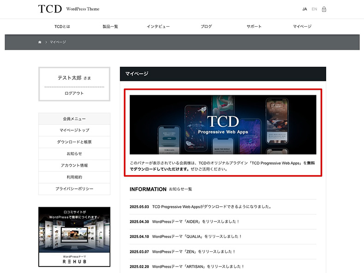The width and height of the screenshot is (364, 273).
Task: Open the サポート menu item
Action: (254, 26)
